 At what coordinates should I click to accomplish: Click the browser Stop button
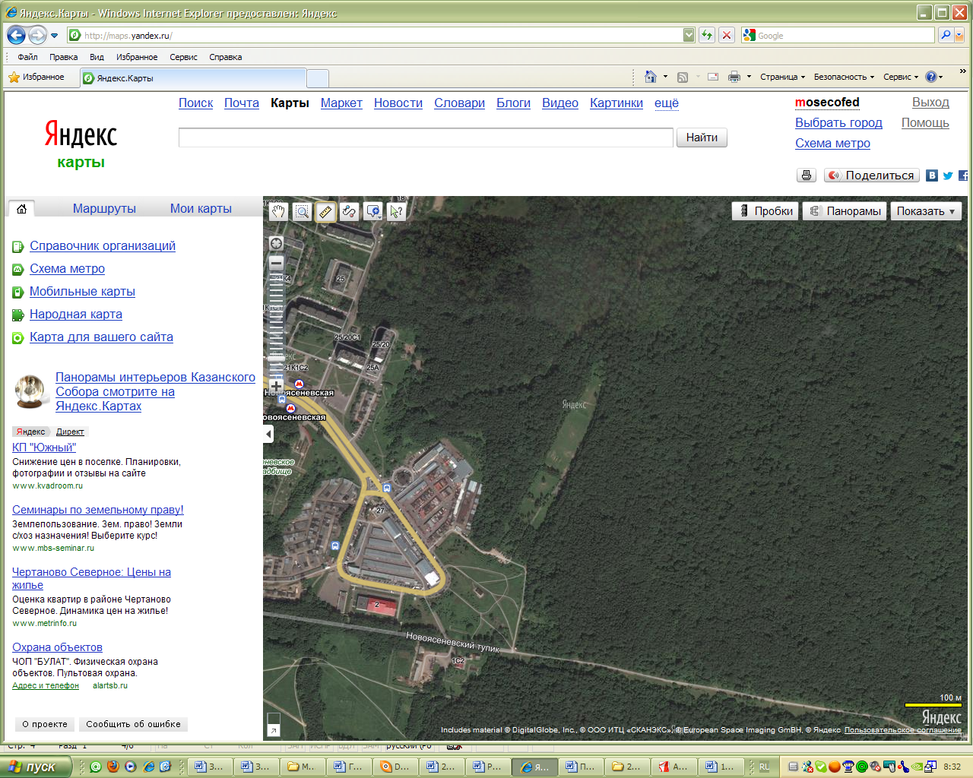[x=727, y=35]
